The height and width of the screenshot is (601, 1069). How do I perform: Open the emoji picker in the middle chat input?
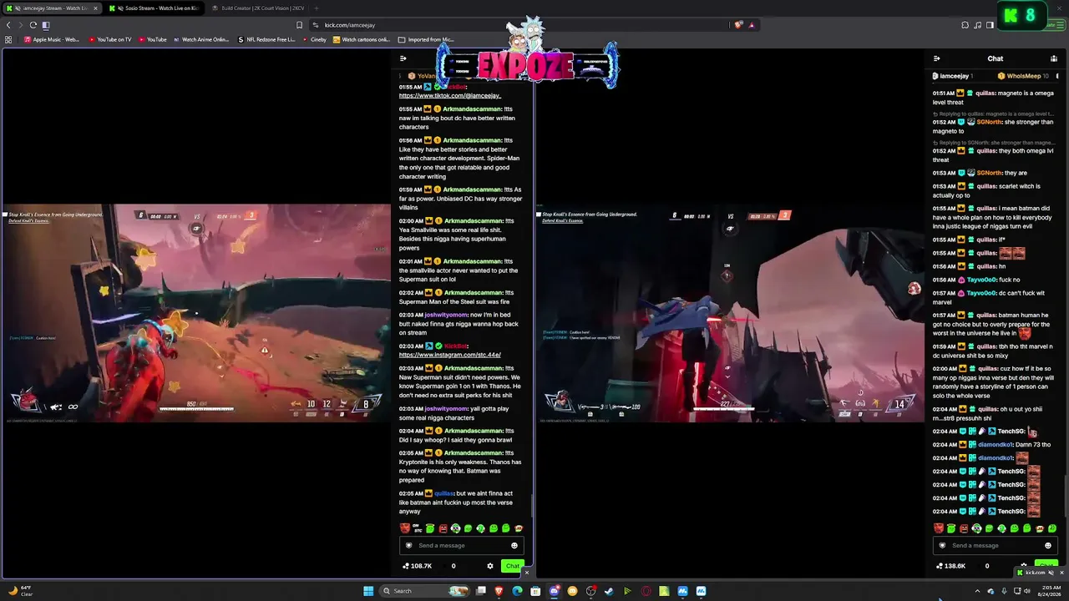[514, 545]
